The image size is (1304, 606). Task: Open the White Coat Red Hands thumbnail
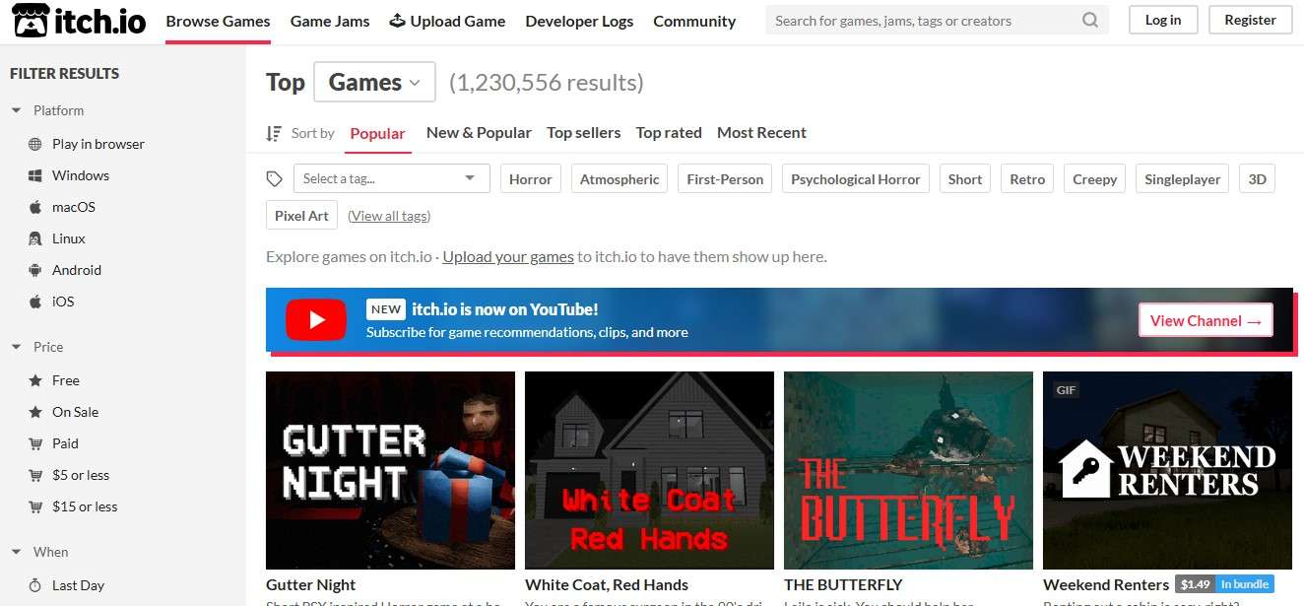click(649, 470)
